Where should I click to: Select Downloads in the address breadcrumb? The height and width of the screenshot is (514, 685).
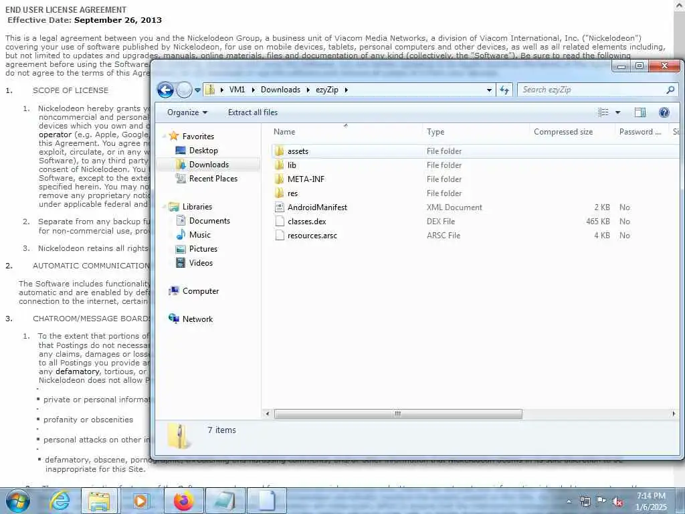tap(280, 90)
